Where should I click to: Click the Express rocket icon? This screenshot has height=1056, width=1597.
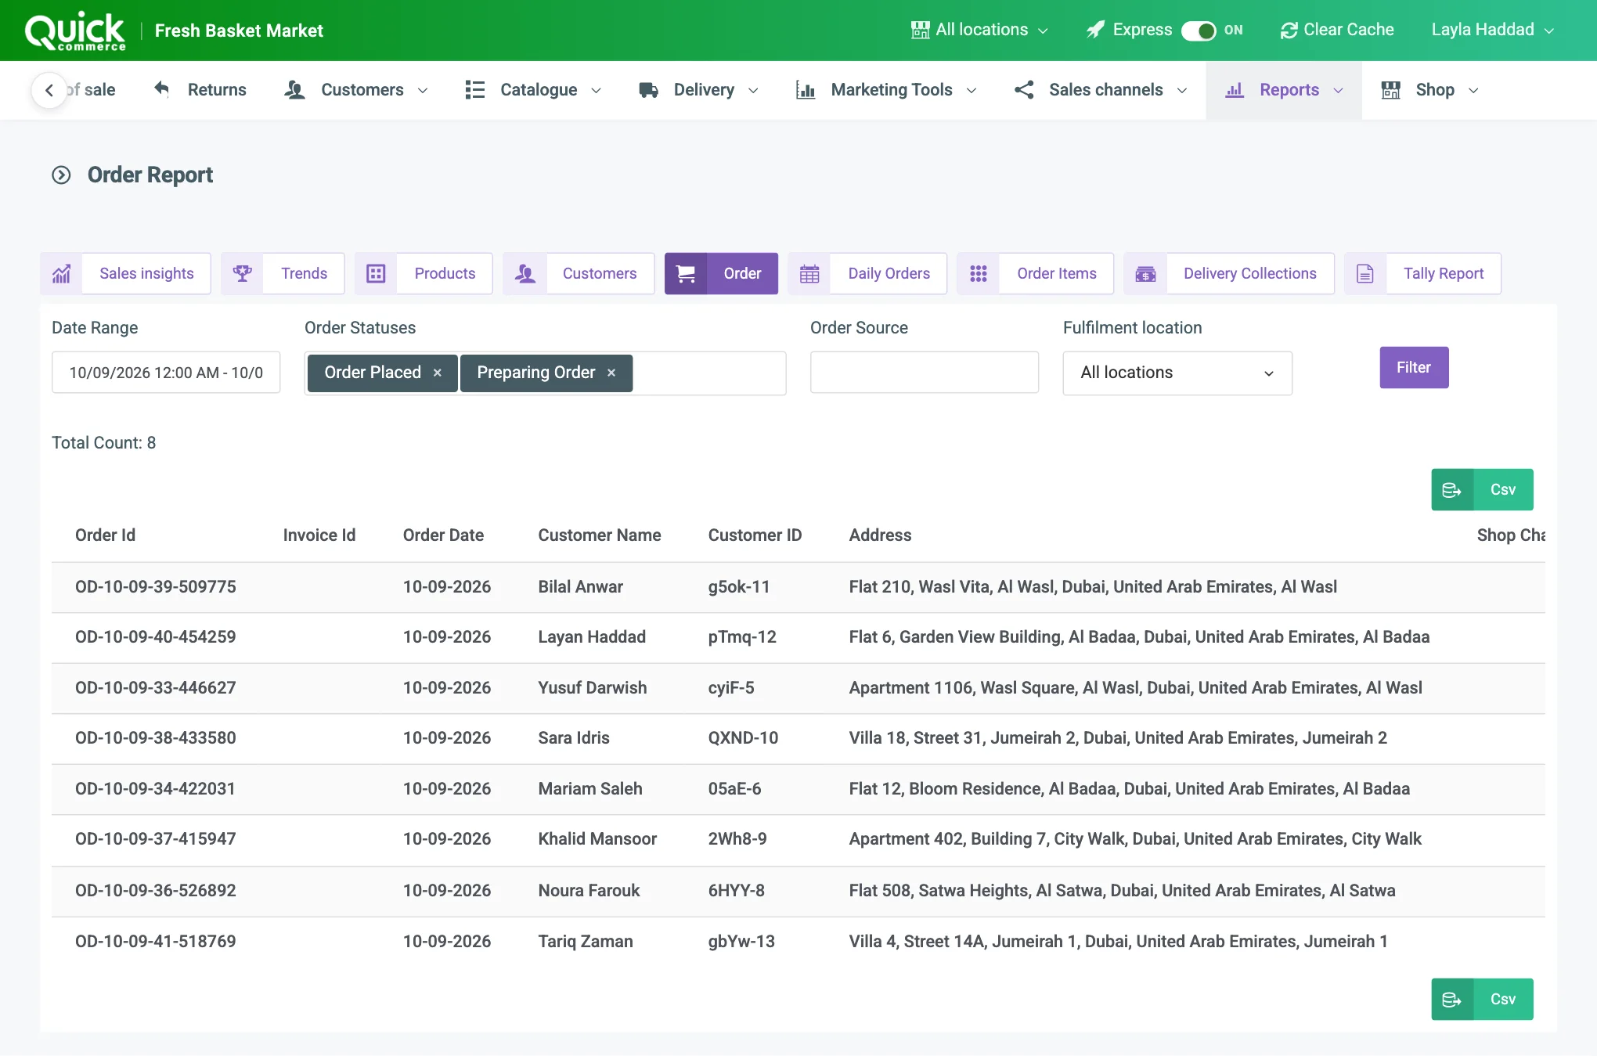(1095, 30)
